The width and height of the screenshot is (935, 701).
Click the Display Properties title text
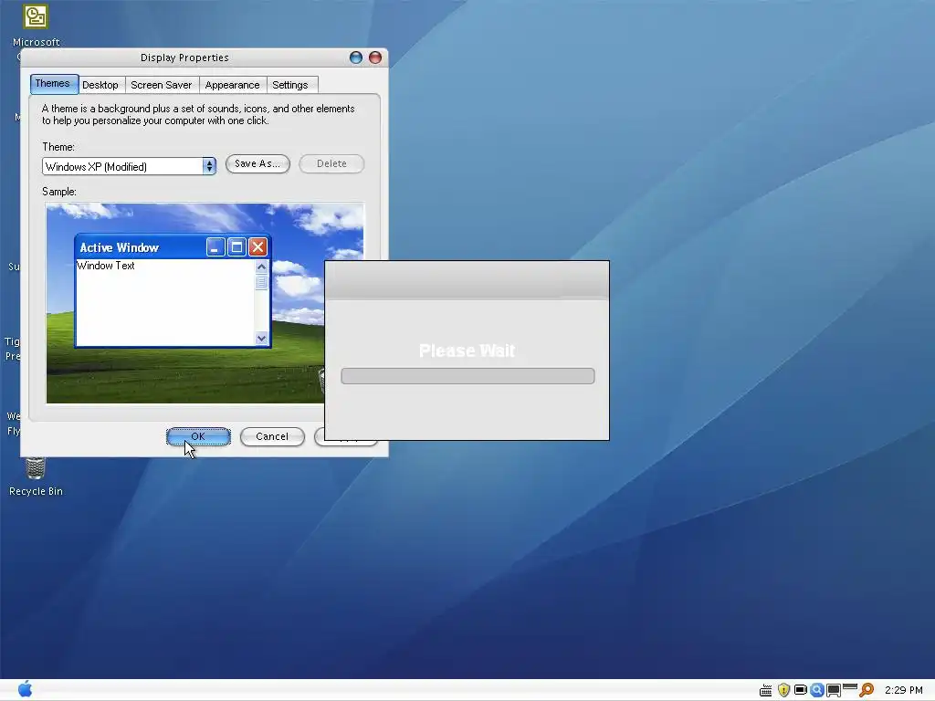pos(184,58)
